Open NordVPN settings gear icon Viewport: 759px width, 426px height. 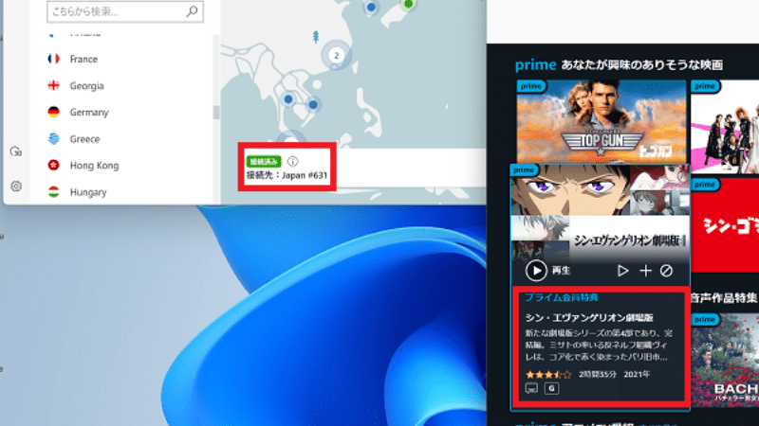pos(16,186)
